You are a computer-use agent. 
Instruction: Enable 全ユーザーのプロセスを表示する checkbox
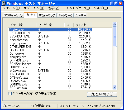(10, 94)
